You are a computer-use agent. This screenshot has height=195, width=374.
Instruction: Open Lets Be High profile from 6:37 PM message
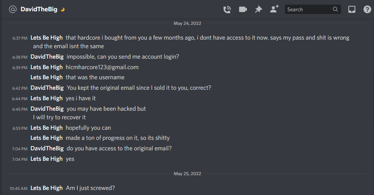coord(46,38)
